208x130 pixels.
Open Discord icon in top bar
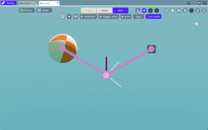[199, 3]
